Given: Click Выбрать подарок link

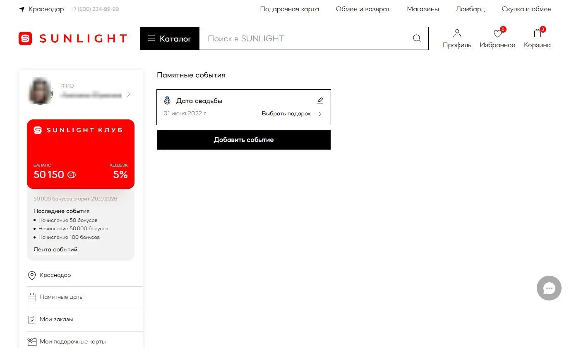Looking at the screenshot, I should pyautogui.click(x=286, y=114).
